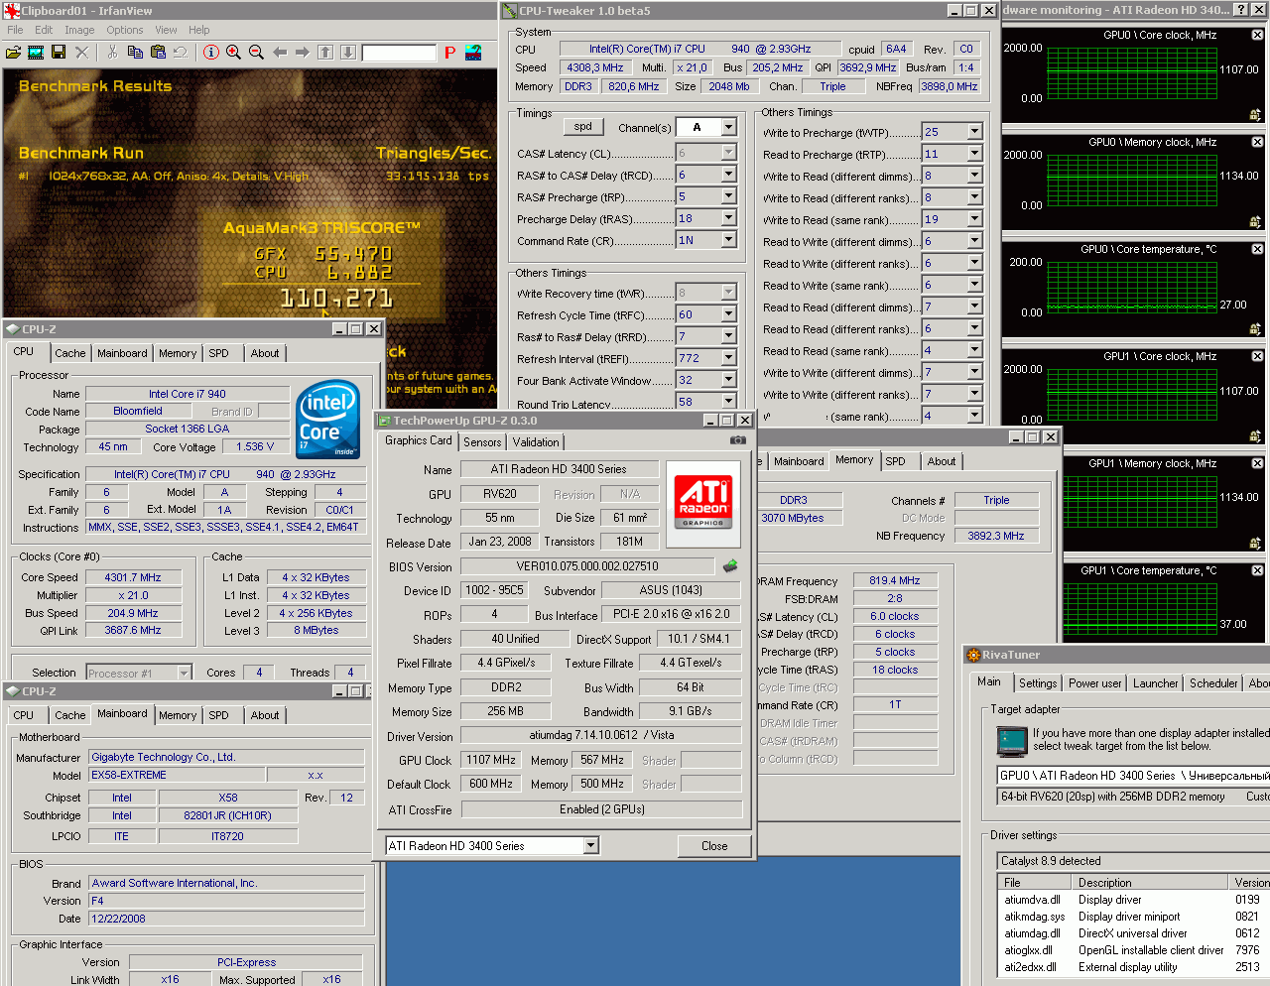The height and width of the screenshot is (986, 1270).
Task: Open the Launcher tab in RivaTuner
Action: (1156, 683)
